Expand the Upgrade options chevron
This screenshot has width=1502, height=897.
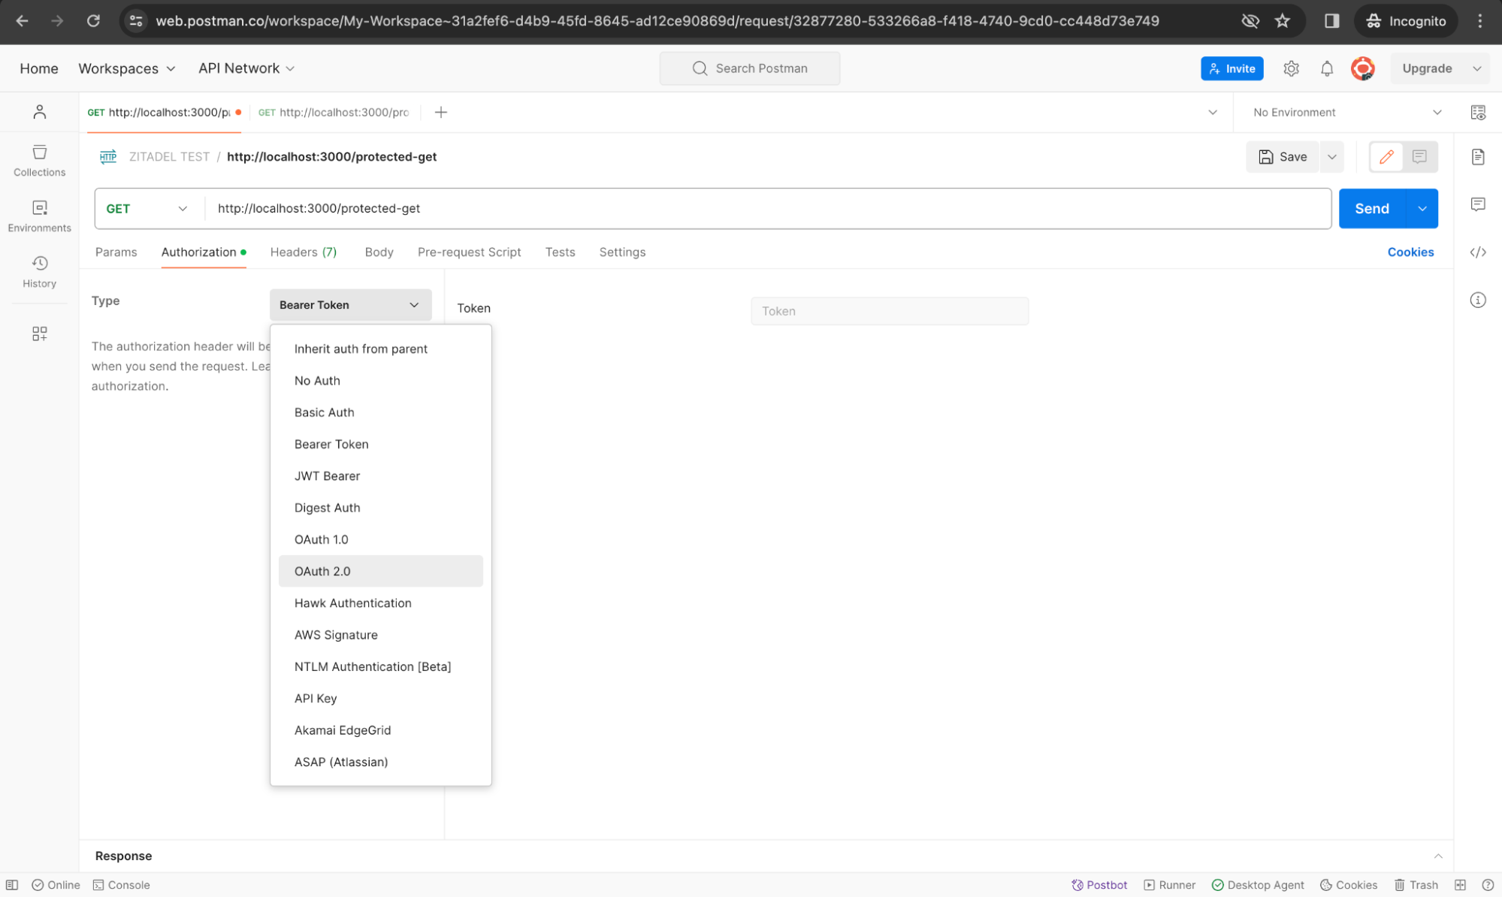(x=1476, y=68)
